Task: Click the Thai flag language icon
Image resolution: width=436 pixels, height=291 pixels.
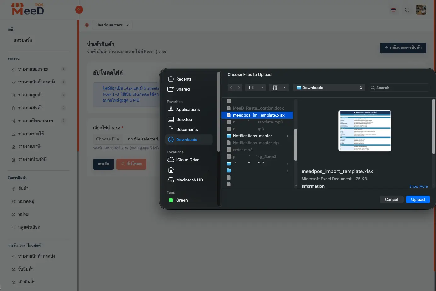Action: click(x=394, y=10)
